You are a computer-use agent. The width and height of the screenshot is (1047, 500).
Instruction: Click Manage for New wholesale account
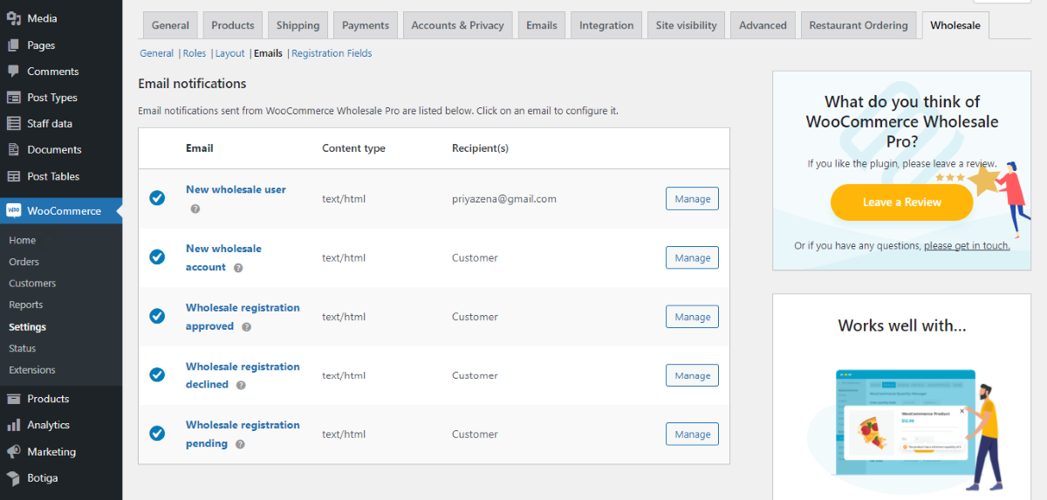692,257
